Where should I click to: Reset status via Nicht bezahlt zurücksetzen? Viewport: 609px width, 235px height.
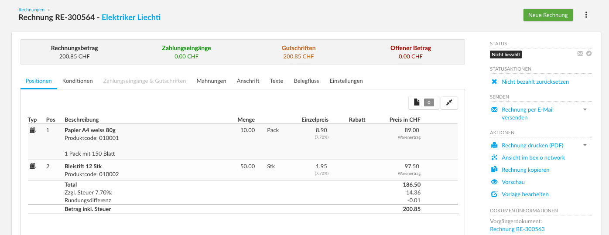point(535,82)
